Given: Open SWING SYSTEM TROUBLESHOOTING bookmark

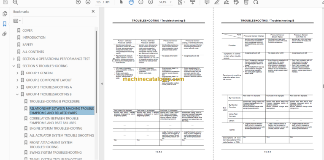Looking at the screenshot, I should pos(56,152).
